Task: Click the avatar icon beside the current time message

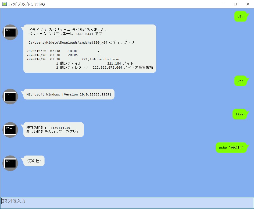Action: click(x=10, y=130)
